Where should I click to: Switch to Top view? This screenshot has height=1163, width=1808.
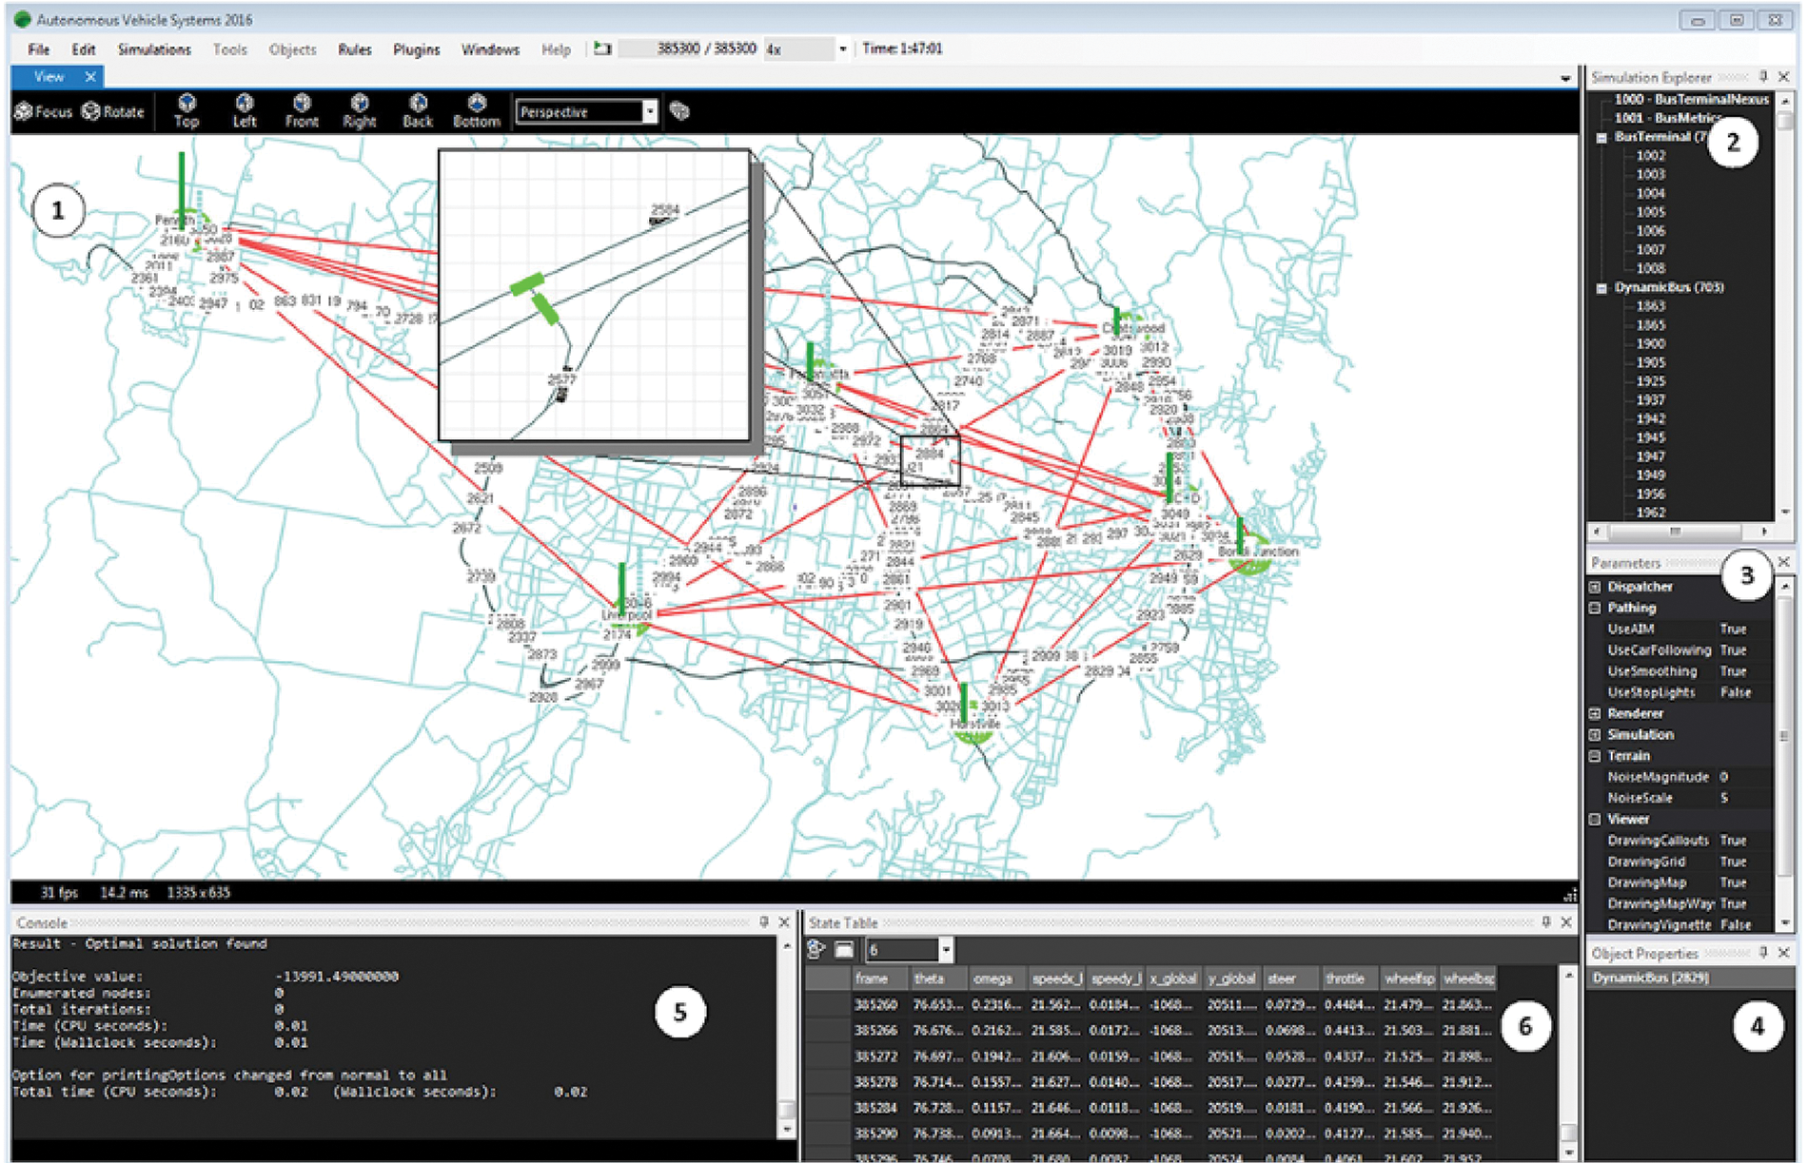[187, 110]
